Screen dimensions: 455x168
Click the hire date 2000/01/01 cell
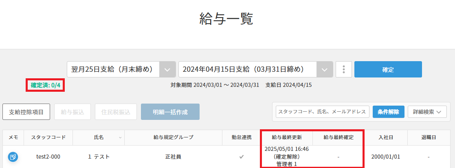tap(386, 157)
